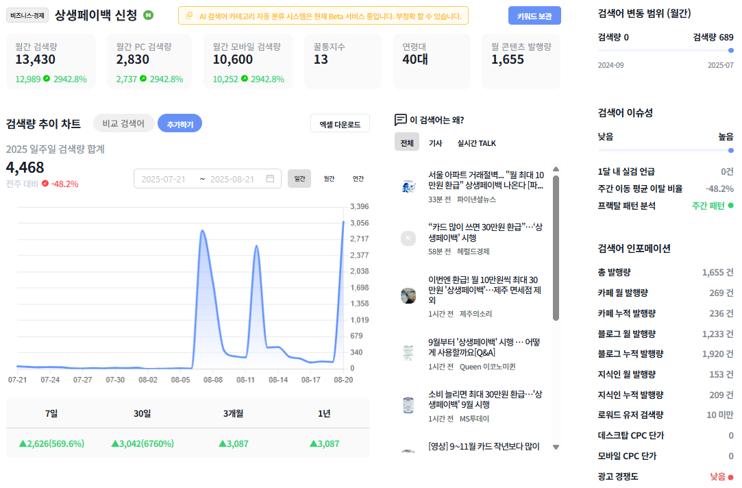Open the 파이낸셜뉴스 article thumbnail

pos(408,186)
